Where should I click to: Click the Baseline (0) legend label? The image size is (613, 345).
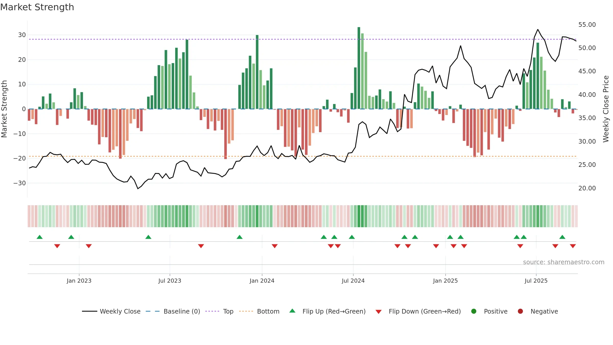tap(182, 311)
